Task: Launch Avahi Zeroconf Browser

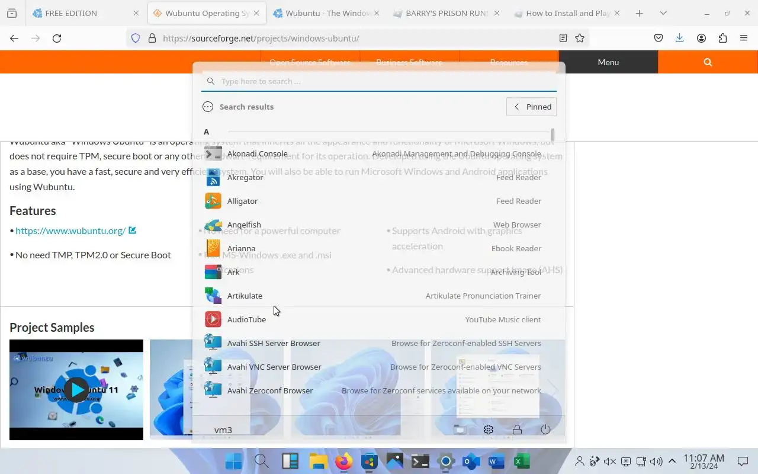Action: click(373, 390)
